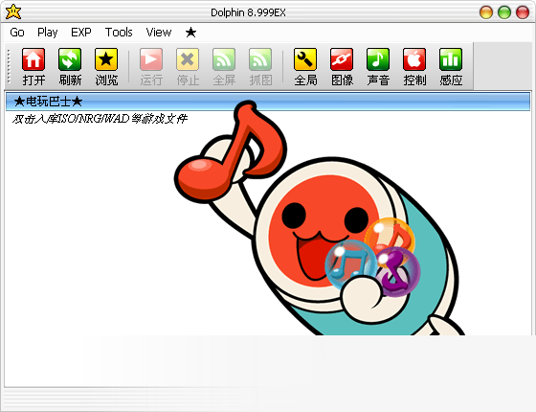
Task: Select the ★电玩巴士★ list header row
Action: (x=268, y=102)
